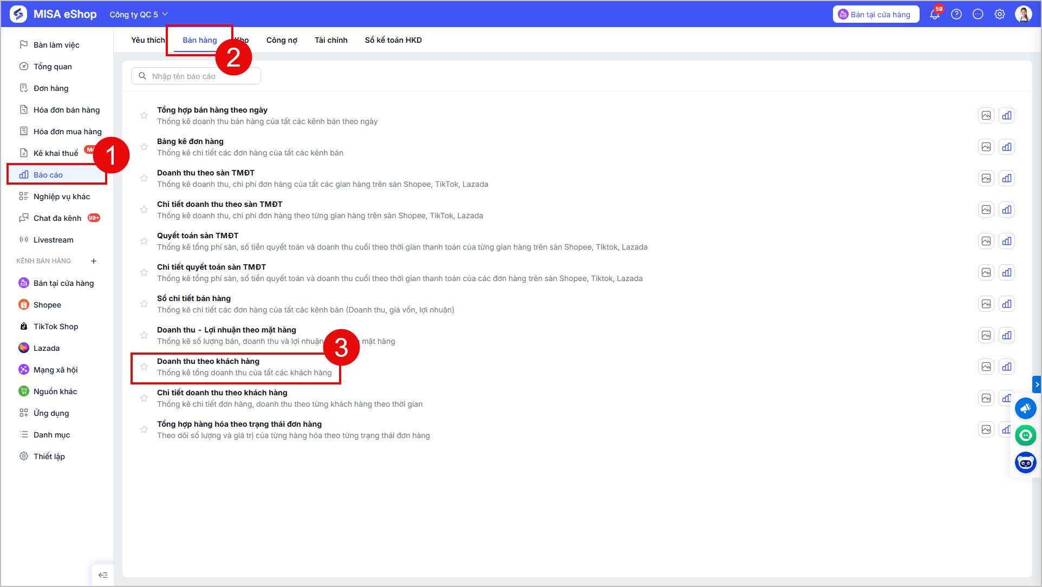Click the user avatar in top bar
The width and height of the screenshot is (1042, 587).
(1024, 15)
